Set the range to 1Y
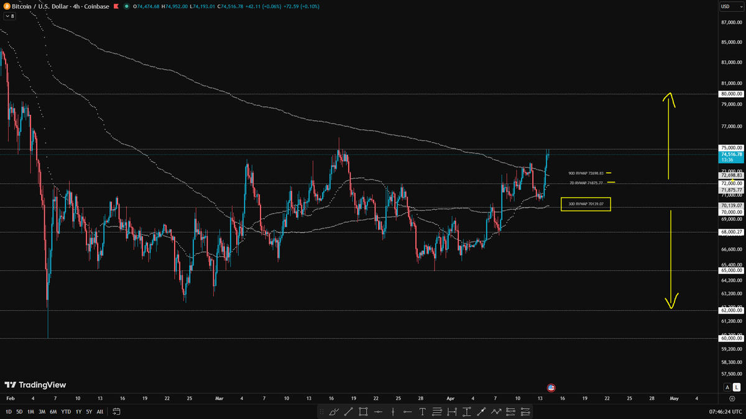The image size is (746, 419). 78,411
